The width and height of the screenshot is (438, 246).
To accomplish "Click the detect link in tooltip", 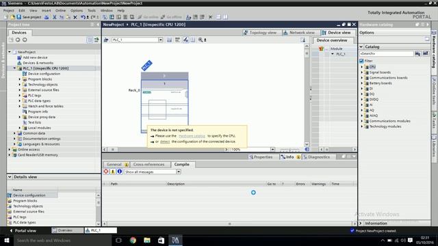I will [165, 141].
